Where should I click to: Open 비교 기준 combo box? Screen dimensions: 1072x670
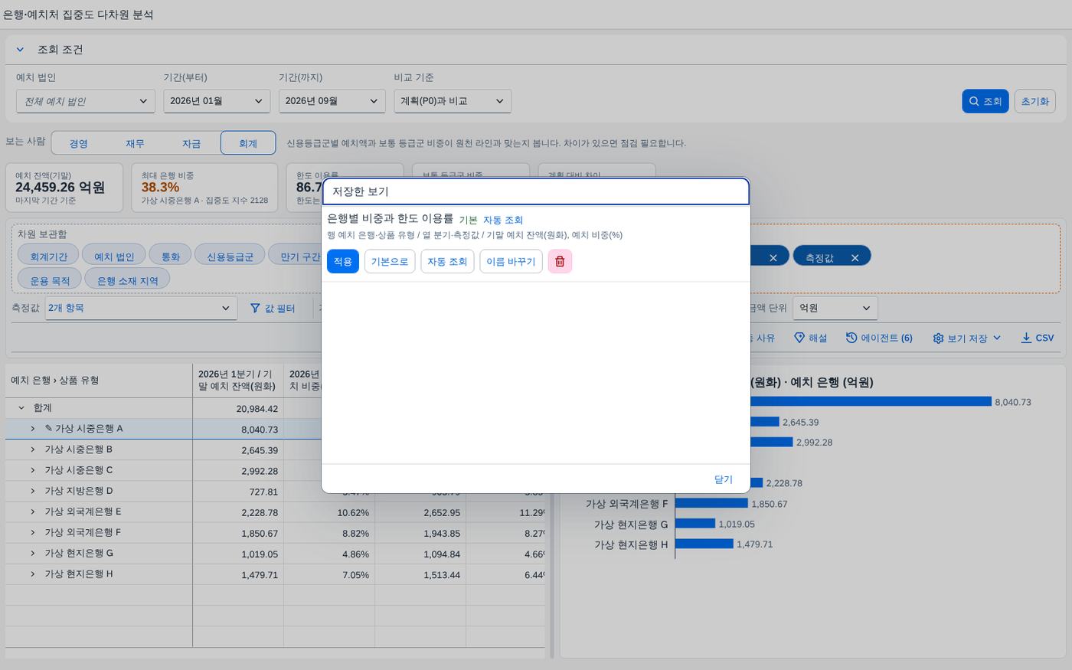click(x=453, y=101)
